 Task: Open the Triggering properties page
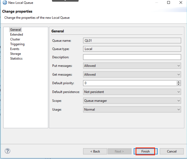(17, 44)
